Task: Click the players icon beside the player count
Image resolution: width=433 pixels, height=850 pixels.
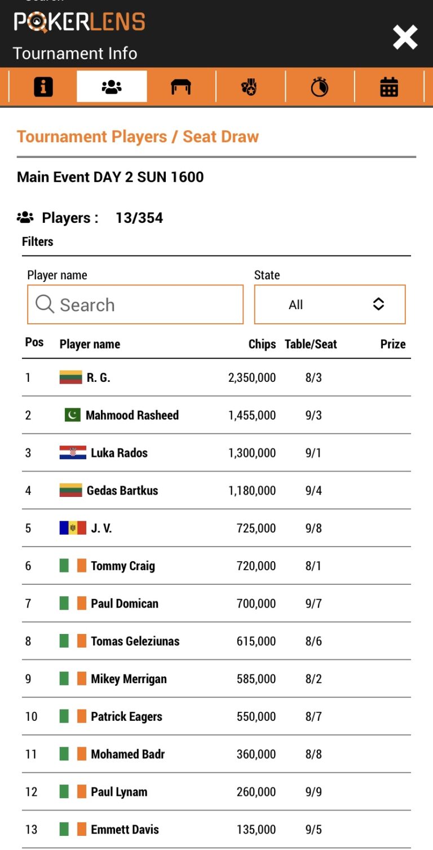Action: [x=25, y=217]
